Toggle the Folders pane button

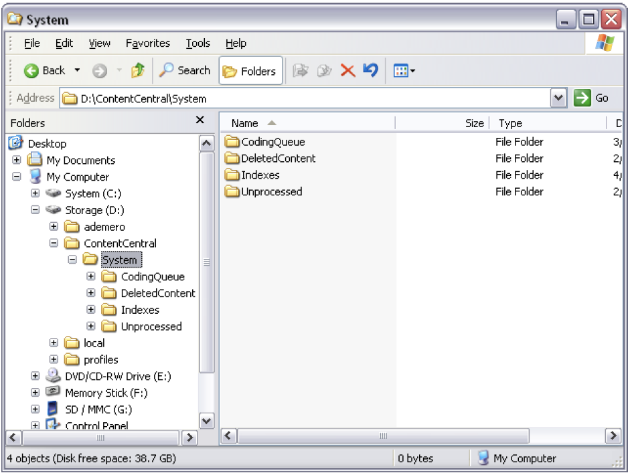pyautogui.click(x=250, y=70)
